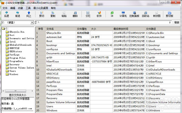Viewport: 182px width, 113px height.
Task: Select KDubaSoftDownloads in the tree
Action: pyautogui.click(x=20, y=45)
